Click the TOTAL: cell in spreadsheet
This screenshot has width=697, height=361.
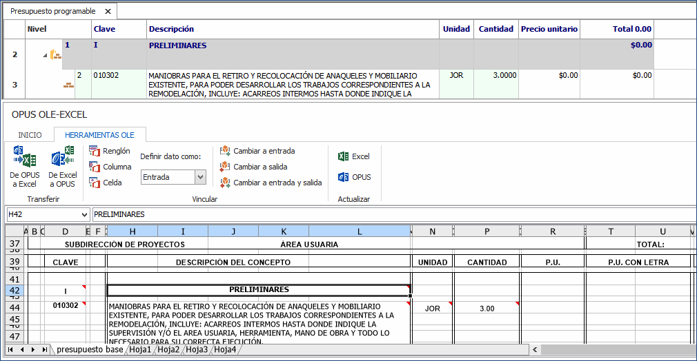point(650,244)
